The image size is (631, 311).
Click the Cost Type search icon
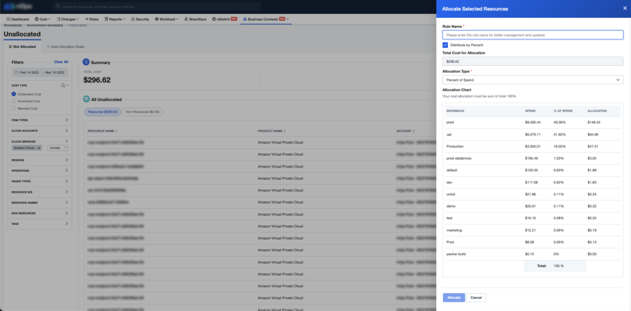(63, 85)
